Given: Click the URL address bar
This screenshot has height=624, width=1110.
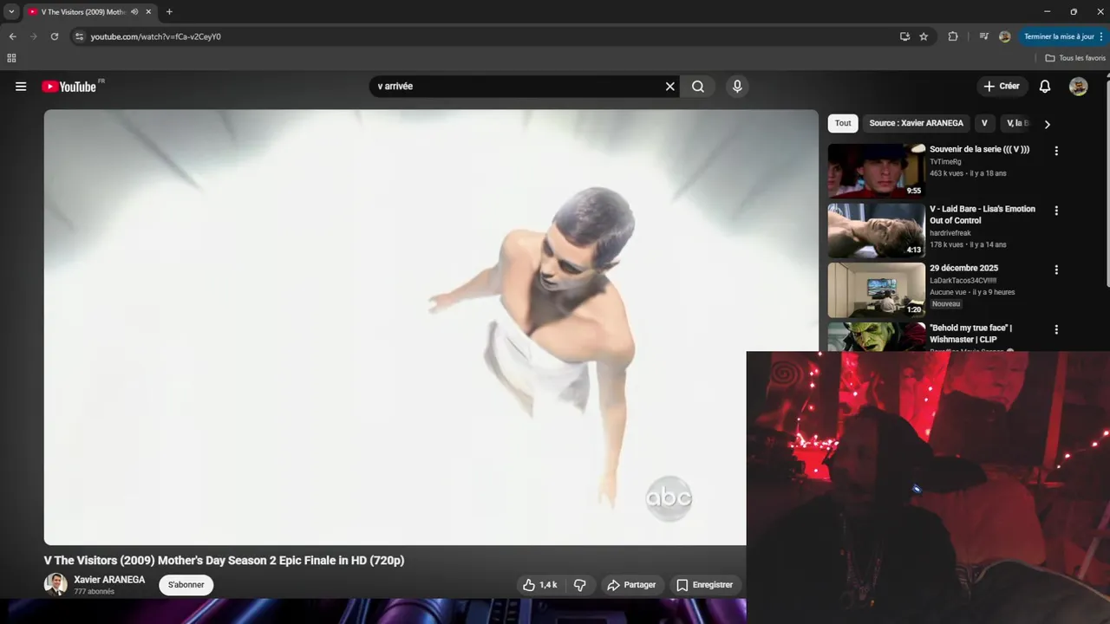Looking at the screenshot, I should pos(486,36).
